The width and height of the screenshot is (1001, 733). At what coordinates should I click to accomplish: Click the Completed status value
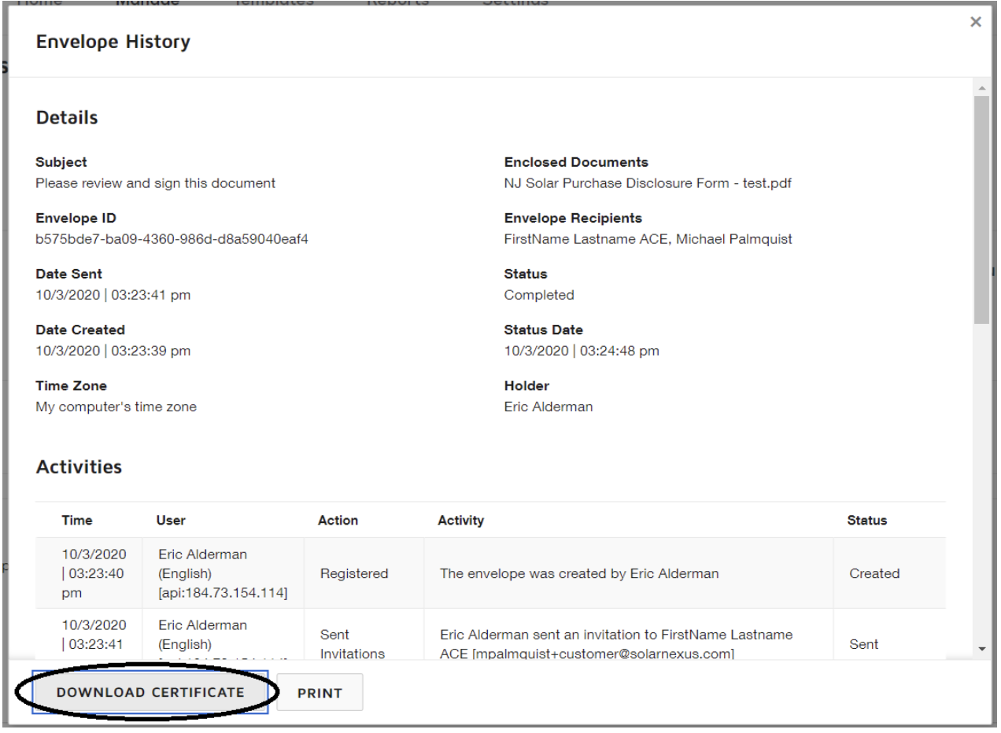pyautogui.click(x=538, y=296)
